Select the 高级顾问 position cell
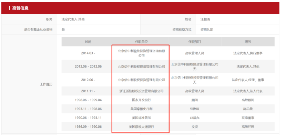This screenshot has height=135, width=286. tap(248, 100)
